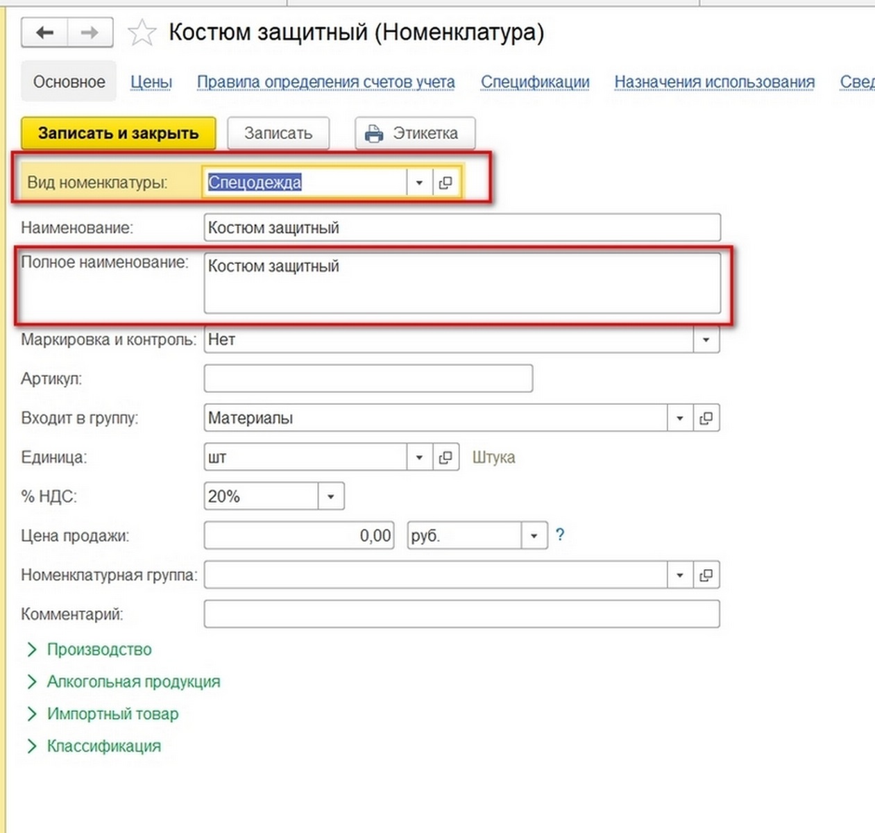Click into the Артикул input field
This screenshot has height=833, width=875.
[x=368, y=379]
